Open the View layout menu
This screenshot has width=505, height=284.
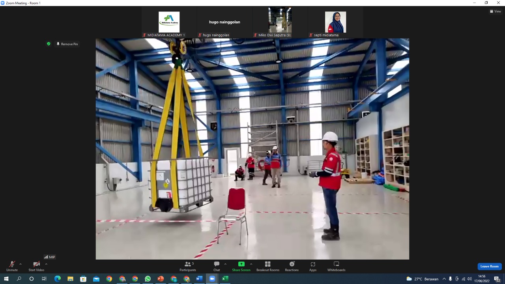pos(495,11)
